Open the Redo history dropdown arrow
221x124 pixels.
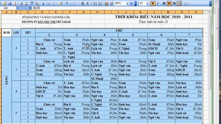click(78, 3)
